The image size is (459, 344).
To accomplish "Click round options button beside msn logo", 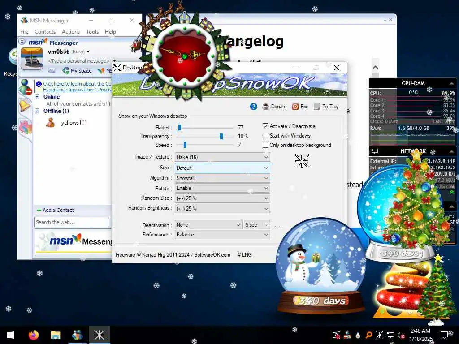I will tap(22, 42).
